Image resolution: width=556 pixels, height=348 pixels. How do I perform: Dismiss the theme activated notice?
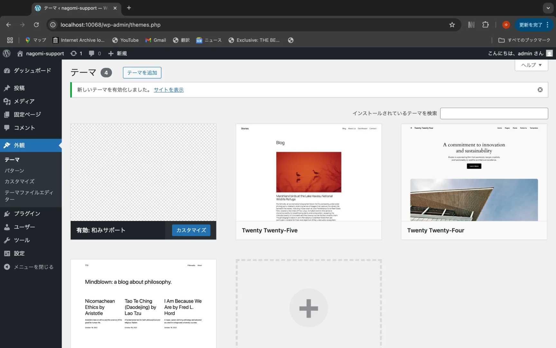540,90
